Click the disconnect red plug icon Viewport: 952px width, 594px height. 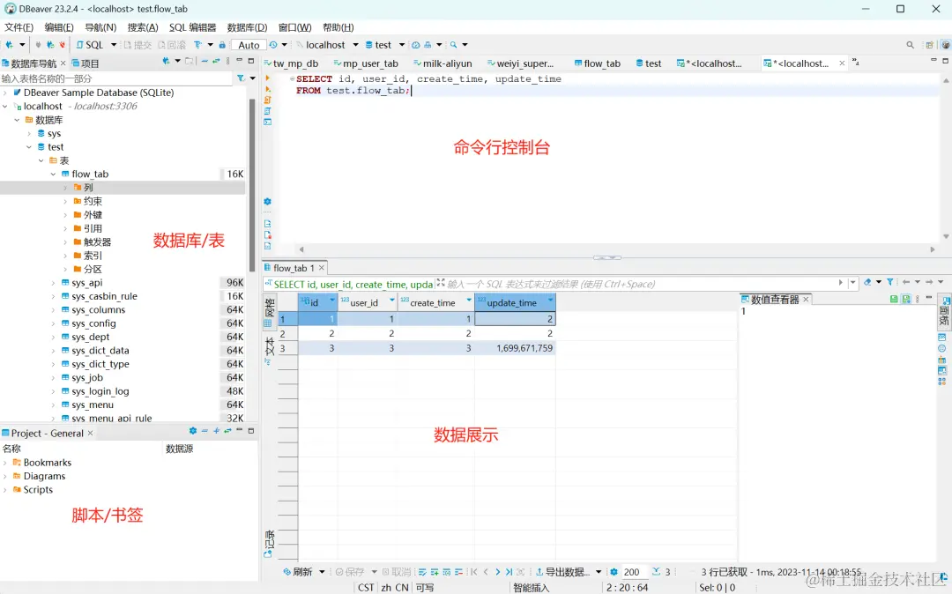tap(62, 45)
